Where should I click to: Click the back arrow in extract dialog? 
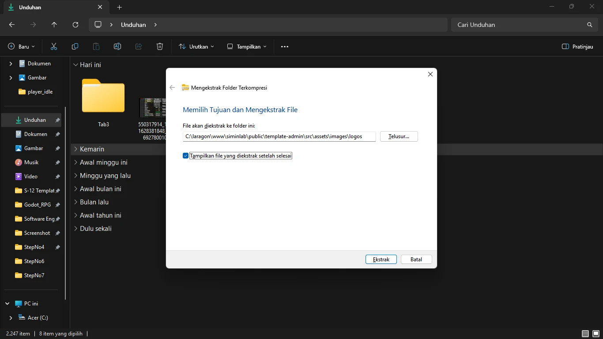click(x=172, y=87)
